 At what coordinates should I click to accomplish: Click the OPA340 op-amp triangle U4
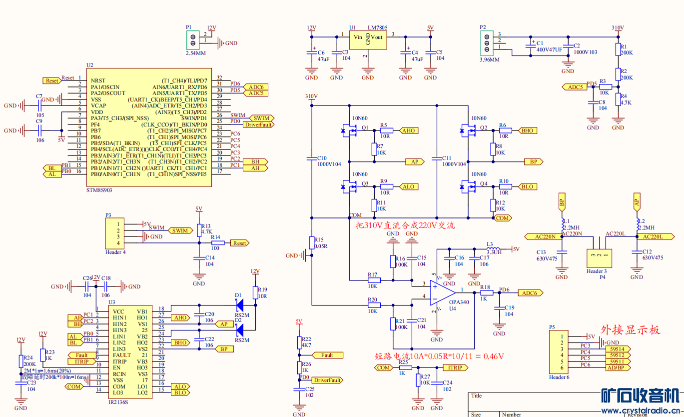tap(444, 292)
